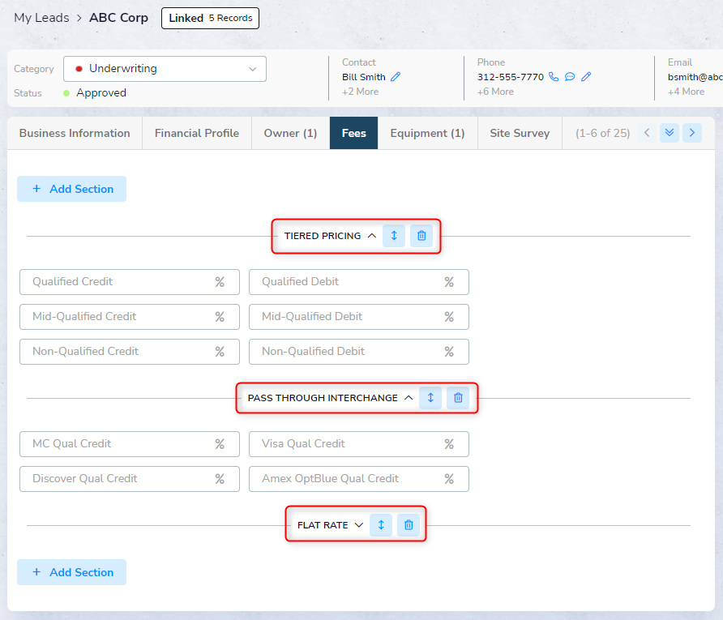Click the top Add Section button
Screen dimensions: 723x620
pyautogui.click(x=71, y=189)
